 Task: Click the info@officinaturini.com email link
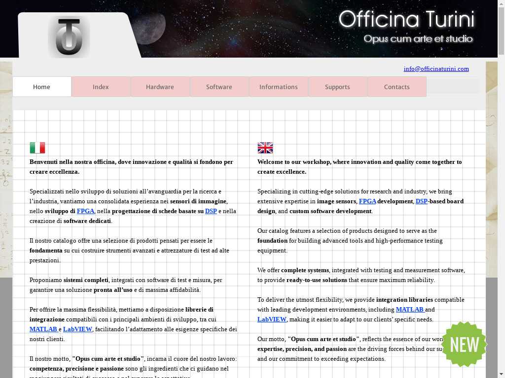pos(436,69)
